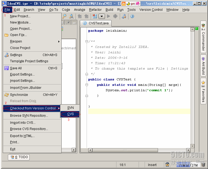The height and width of the screenshot is (169, 208).
Task: Click the Find magnifier icon in toolbar
Action: [64, 16]
